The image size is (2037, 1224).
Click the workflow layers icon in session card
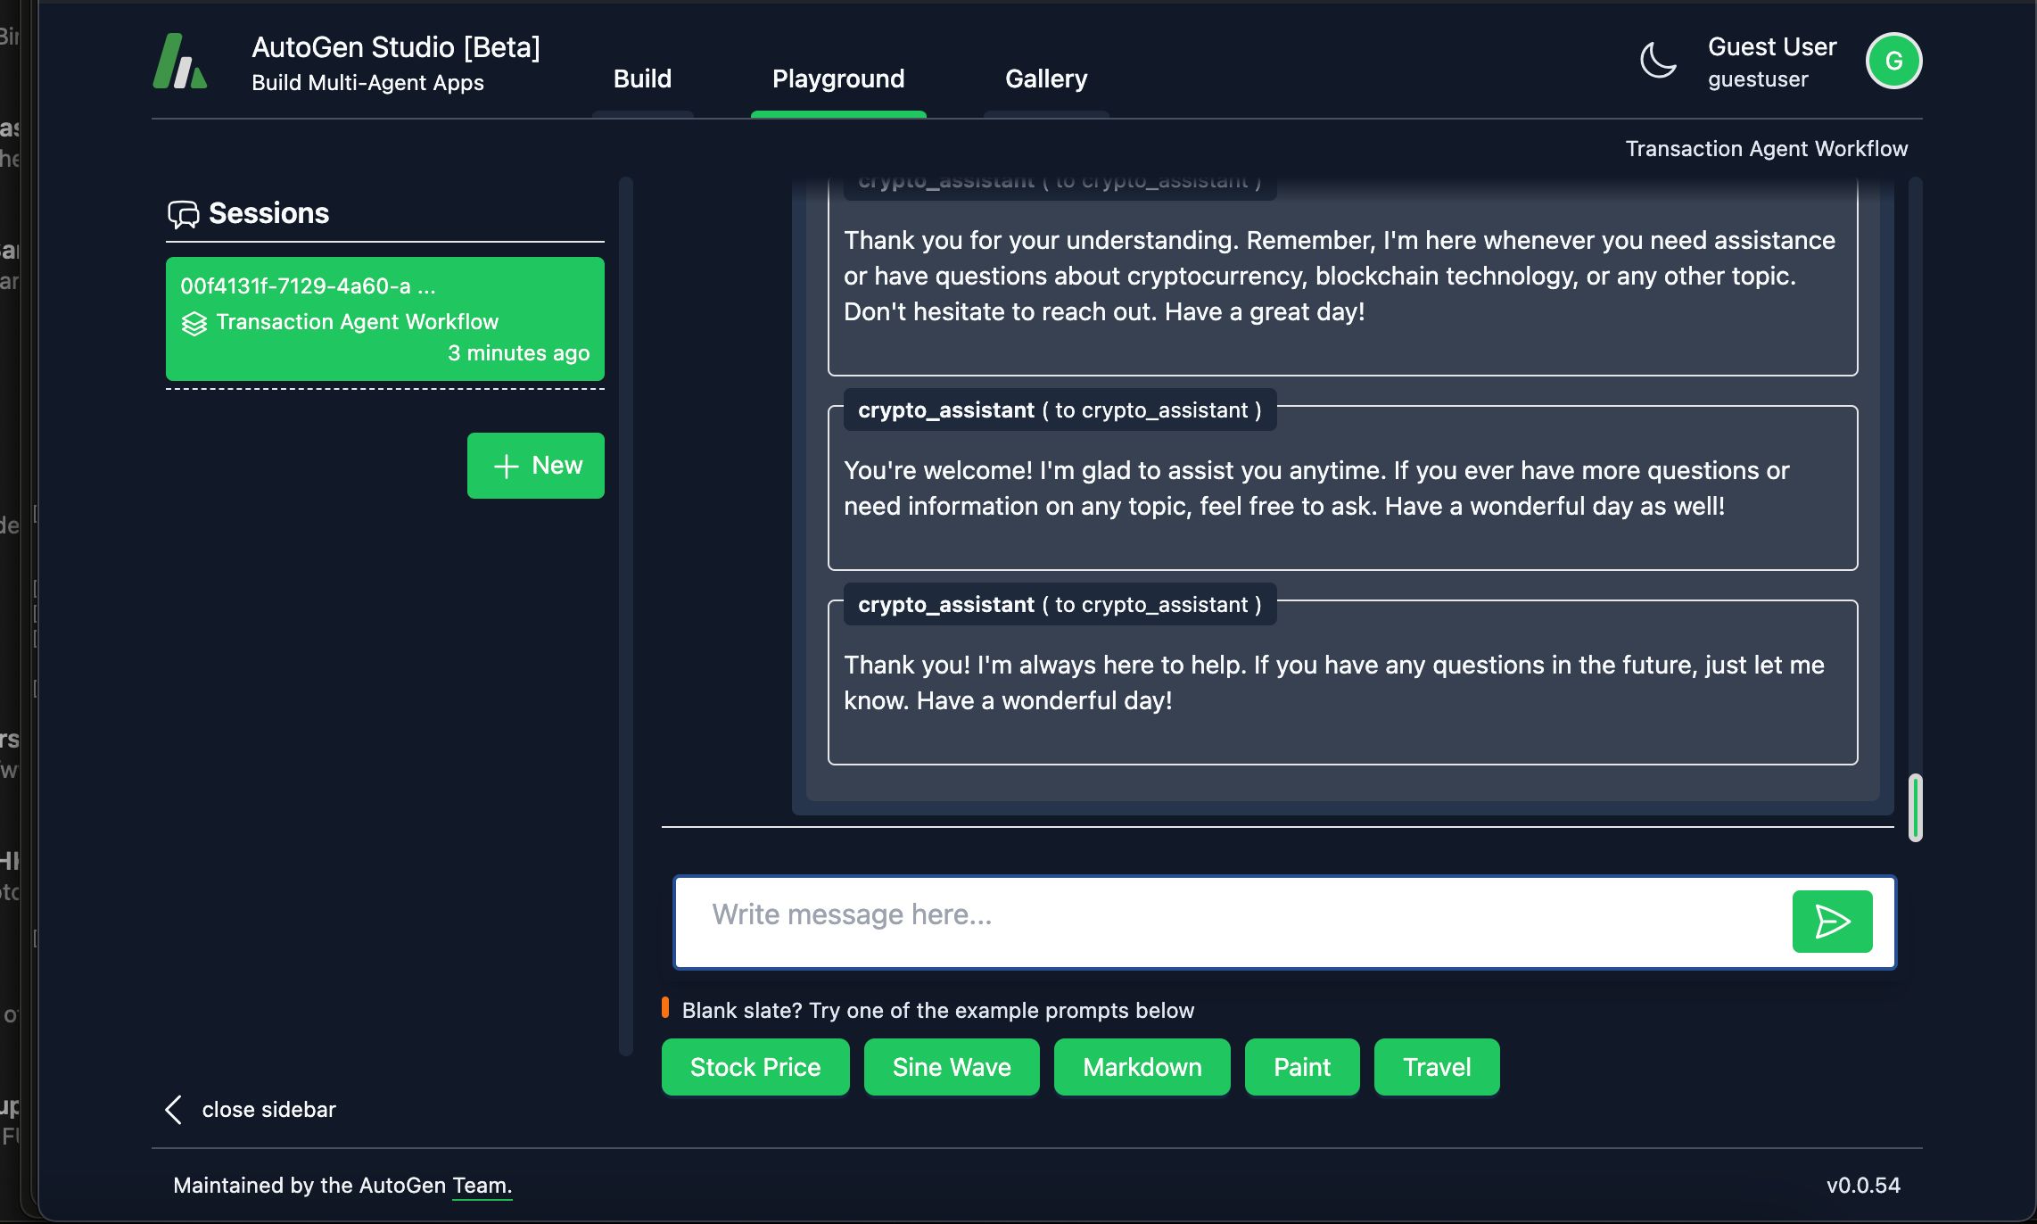point(194,323)
